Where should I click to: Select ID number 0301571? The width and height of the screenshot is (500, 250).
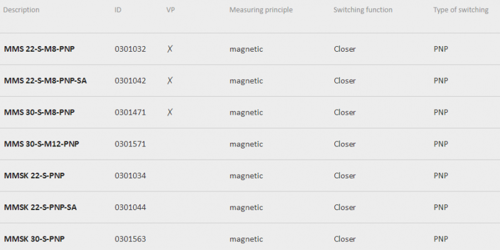(130, 144)
